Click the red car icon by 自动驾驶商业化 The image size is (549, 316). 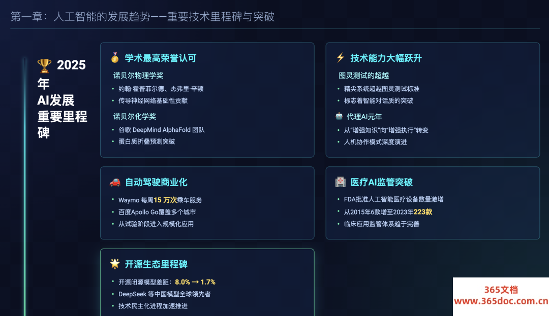[x=115, y=182]
